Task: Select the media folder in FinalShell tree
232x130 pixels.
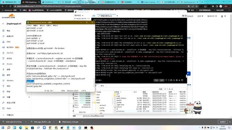Action: pos(99,92)
